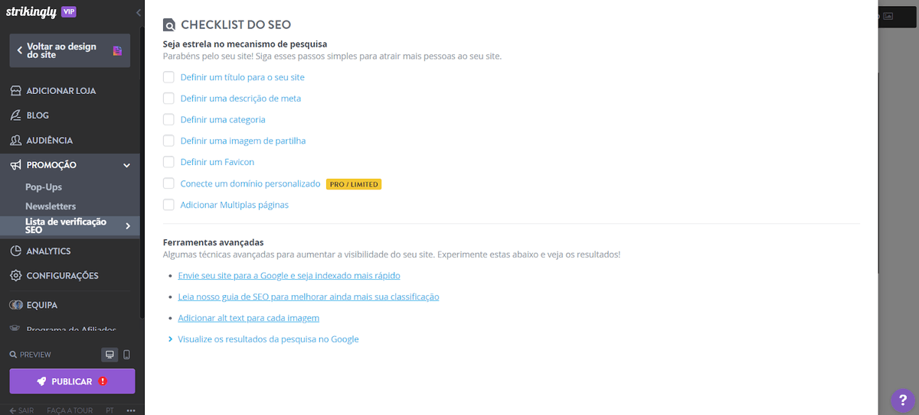
Task: Click the rocket icon on Publicar
Action: click(x=42, y=381)
